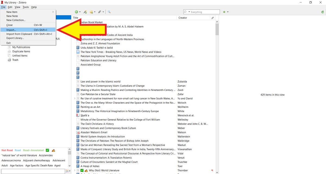The width and height of the screenshot is (326, 174).
Task: Click the Add Item by Identifier wand icon
Action: point(85,12)
